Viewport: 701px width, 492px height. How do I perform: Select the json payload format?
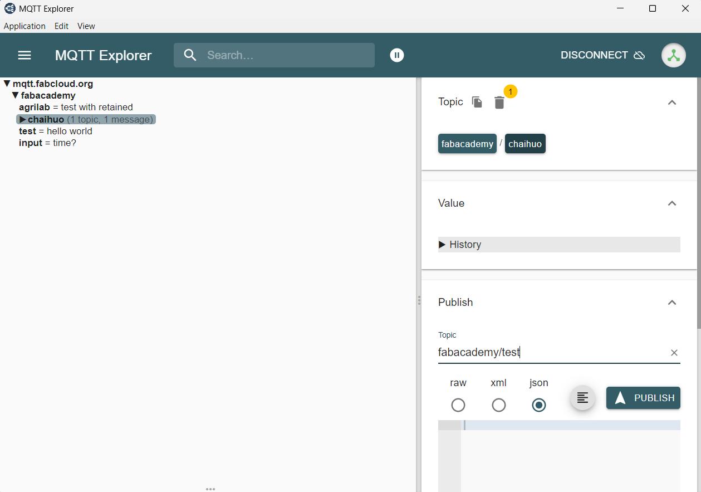pyautogui.click(x=539, y=405)
